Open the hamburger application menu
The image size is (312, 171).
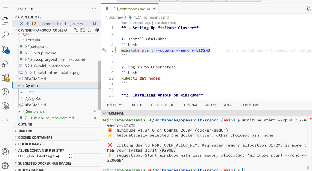tap(5, 9)
